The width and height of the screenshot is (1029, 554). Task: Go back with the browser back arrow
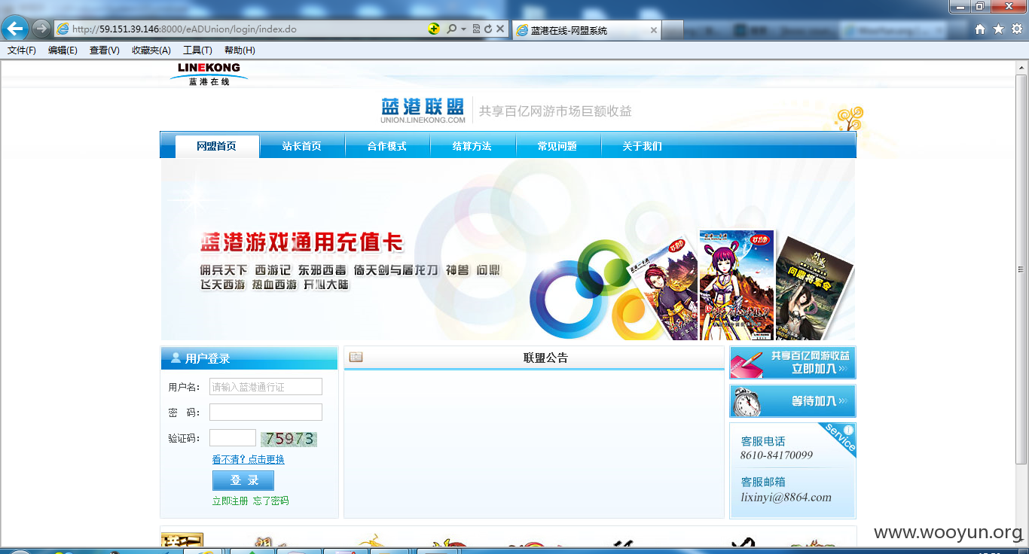click(x=14, y=29)
